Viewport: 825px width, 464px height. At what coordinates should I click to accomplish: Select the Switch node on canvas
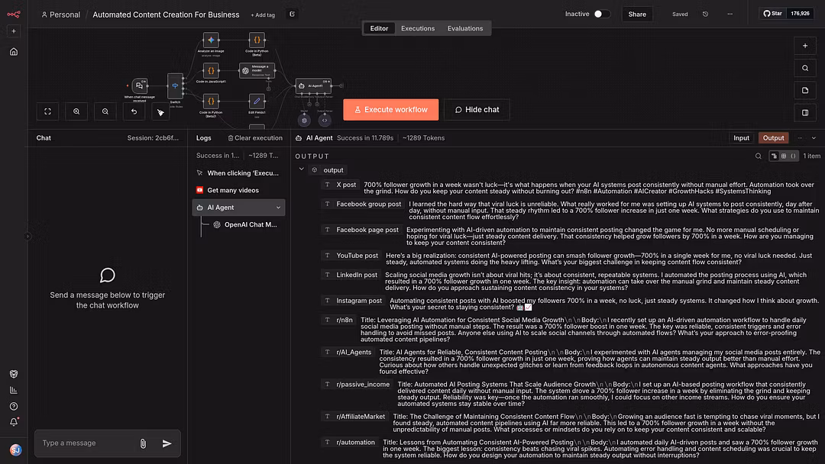tap(175, 86)
